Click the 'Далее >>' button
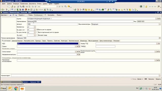Image resolution: width=162 pixels, height=91 pixels. 140,79
